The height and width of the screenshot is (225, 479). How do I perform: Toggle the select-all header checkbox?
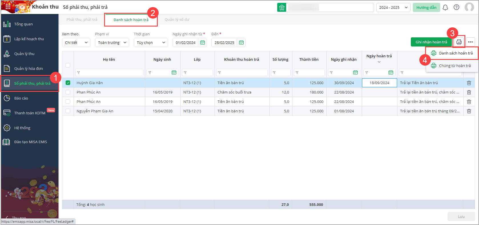[x=68, y=65]
